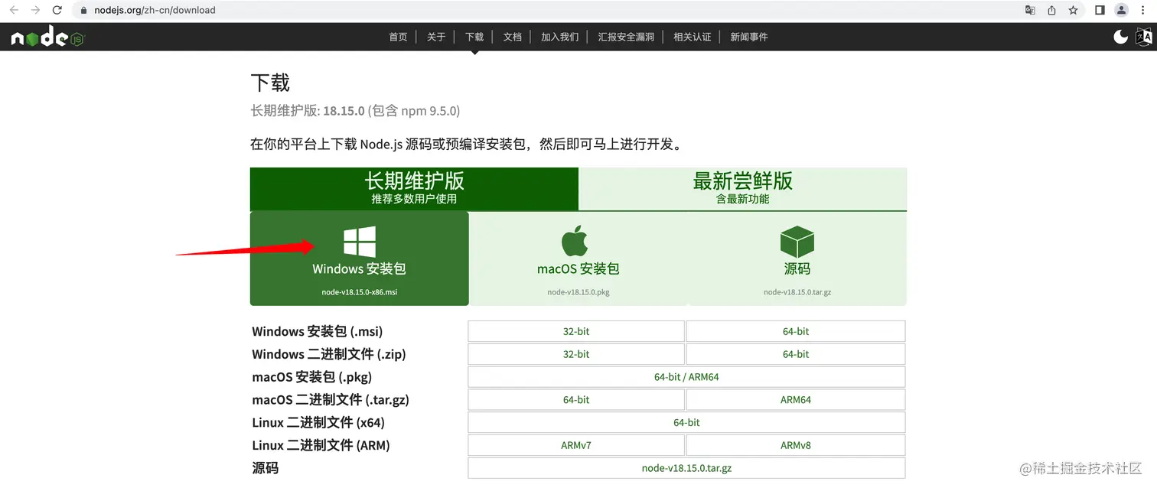Switch to 最新尝鲜版 tab
1157x491 pixels.
pos(742,189)
